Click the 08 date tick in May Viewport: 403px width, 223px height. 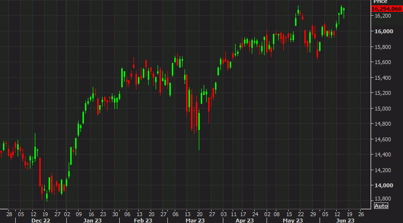pyautogui.click(x=276, y=214)
